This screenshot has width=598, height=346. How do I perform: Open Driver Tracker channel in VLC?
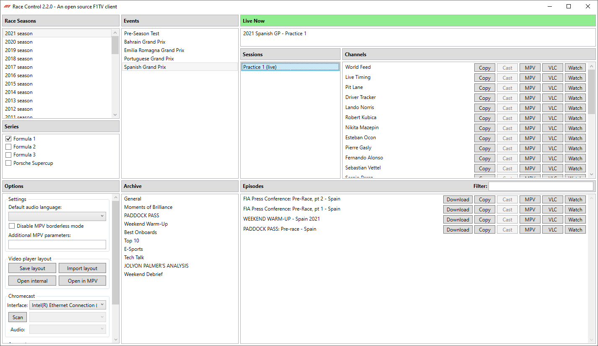(553, 98)
